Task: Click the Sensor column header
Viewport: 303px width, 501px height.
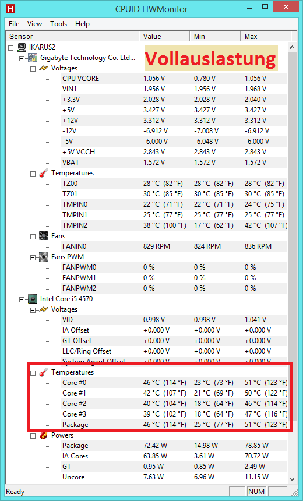Action: (73, 37)
